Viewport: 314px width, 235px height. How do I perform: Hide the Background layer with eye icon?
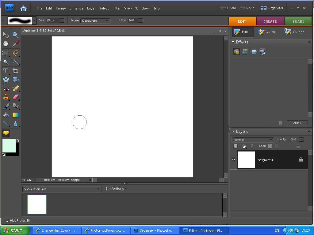click(233, 160)
